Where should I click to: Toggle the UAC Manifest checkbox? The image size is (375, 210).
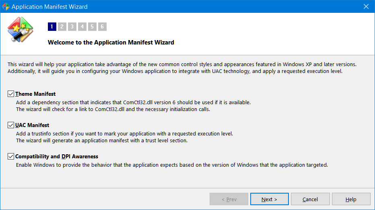click(x=11, y=125)
